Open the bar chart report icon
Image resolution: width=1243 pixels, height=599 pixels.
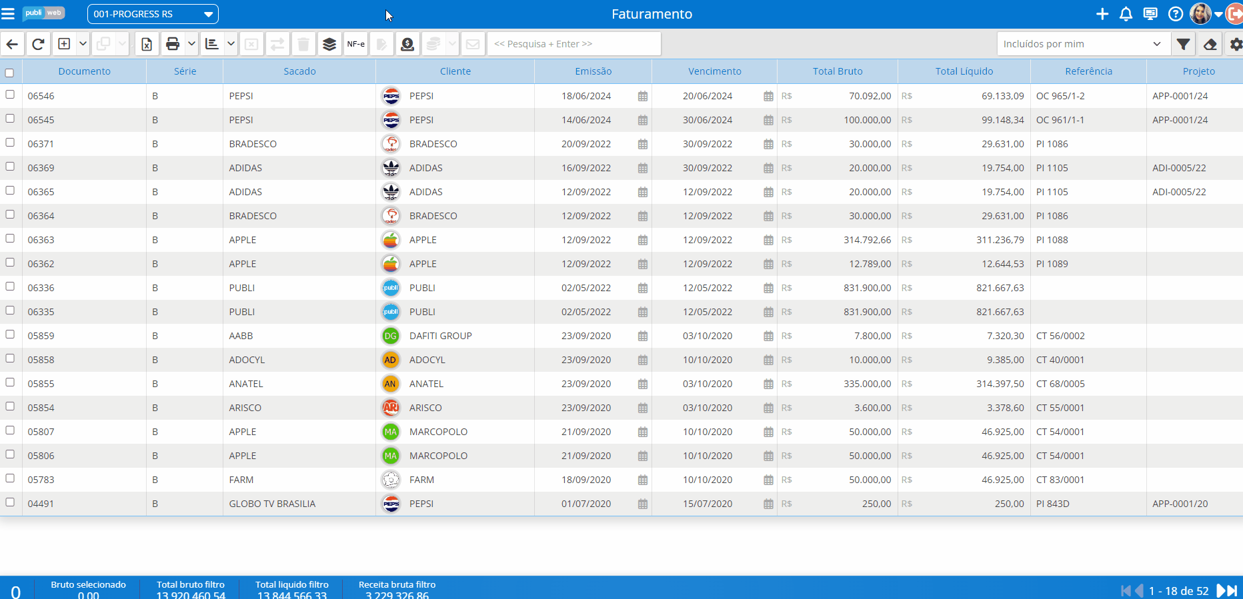212,44
